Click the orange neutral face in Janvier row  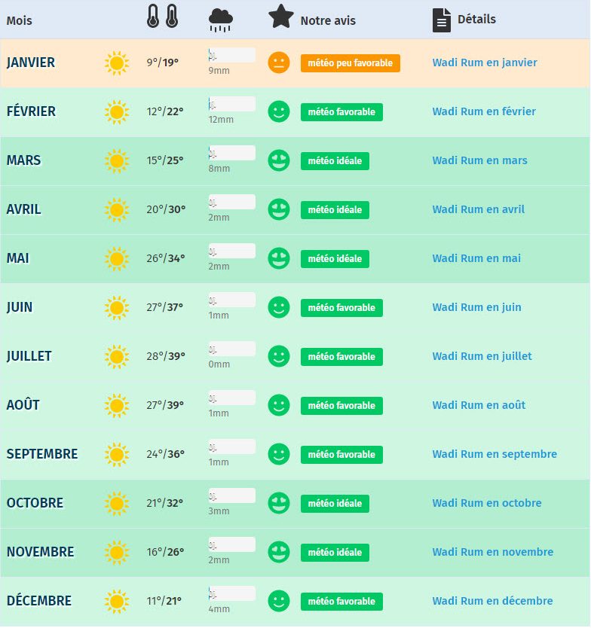click(x=279, y=63)
